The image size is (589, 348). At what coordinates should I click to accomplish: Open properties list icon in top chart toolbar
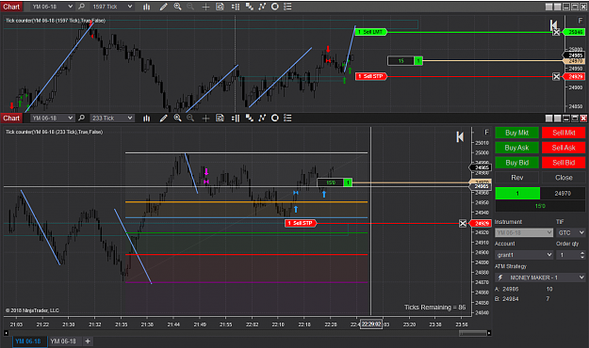click(x=287, y=7)
